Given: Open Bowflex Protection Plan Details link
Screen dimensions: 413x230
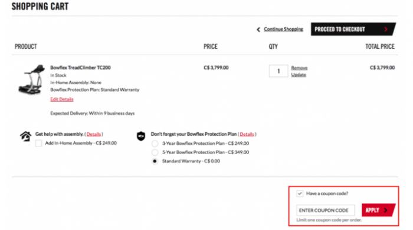Looking at the screenshot, I should pyautogui.click(x=247, y=134).
